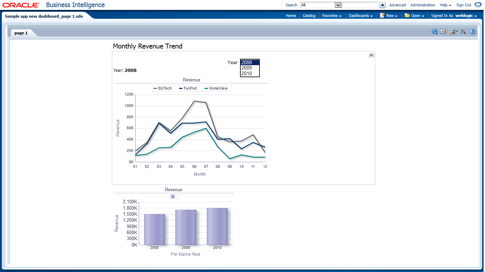Screen dimensions: 485x272
Task: Open the Actions list icon menu
Action: click(463, 32)
